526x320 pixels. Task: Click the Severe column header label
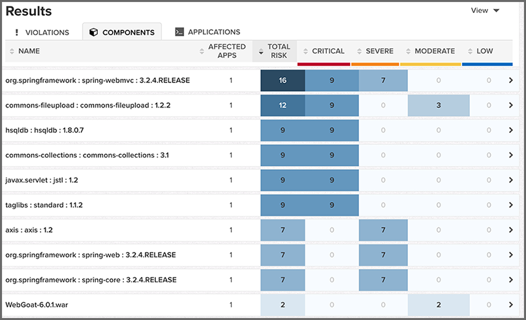(379, 51)
